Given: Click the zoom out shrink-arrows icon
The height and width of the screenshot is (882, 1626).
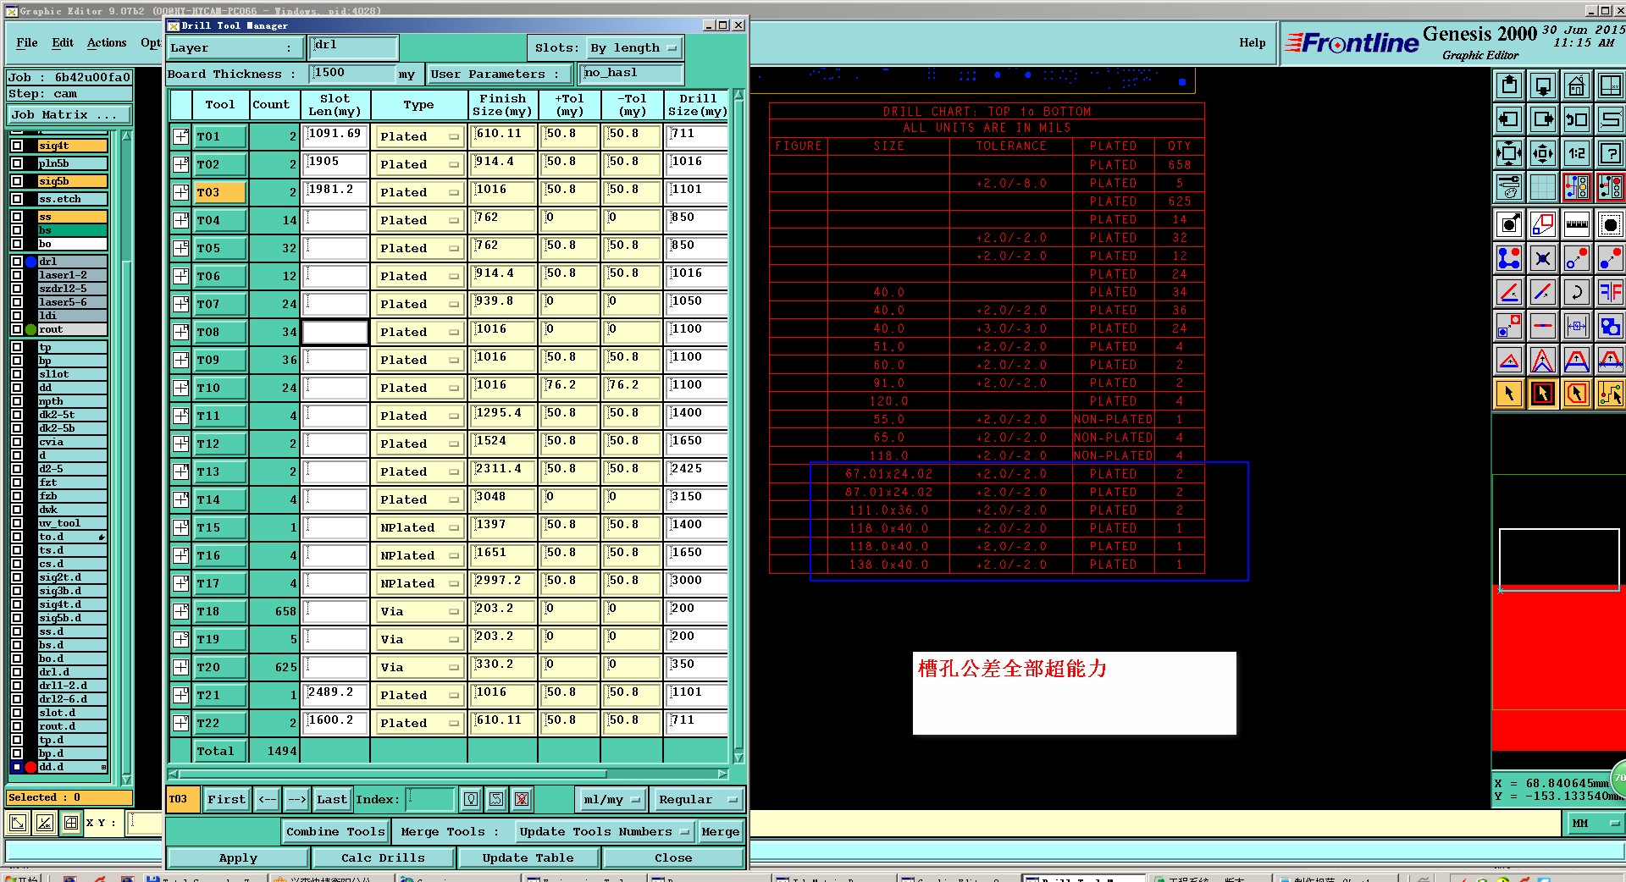Looking at the screenshot, I should [1543, 153].
